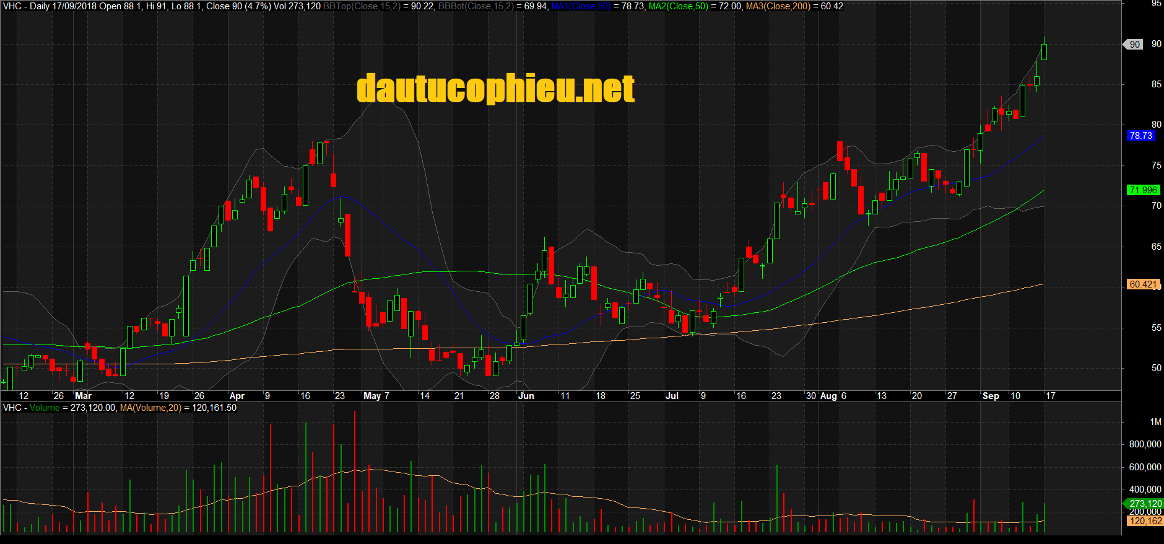Select the Sep month marker on date axis
This screenshot has width=1164, height=544.
pos(991,396)
